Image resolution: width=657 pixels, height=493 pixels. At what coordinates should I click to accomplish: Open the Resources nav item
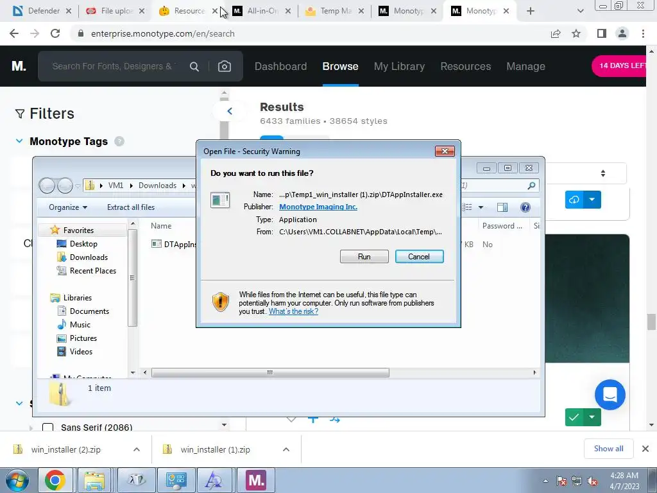pyautogui.click(x=466, y=66)
